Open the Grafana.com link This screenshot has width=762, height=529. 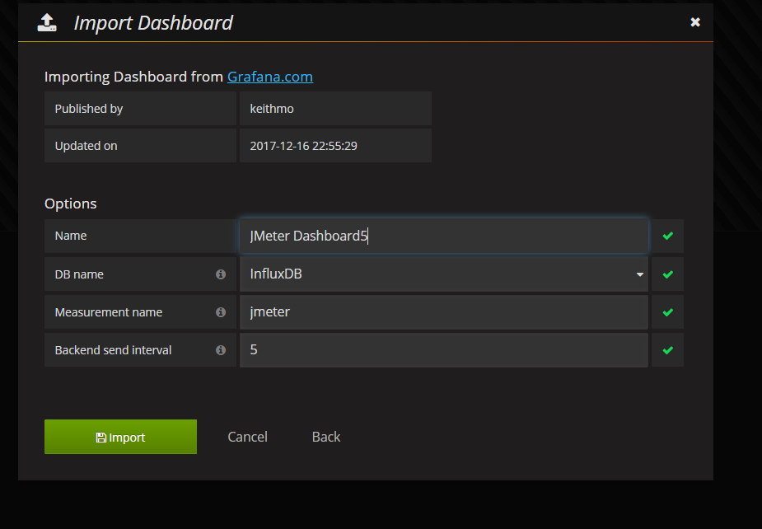tap(270, 77)
